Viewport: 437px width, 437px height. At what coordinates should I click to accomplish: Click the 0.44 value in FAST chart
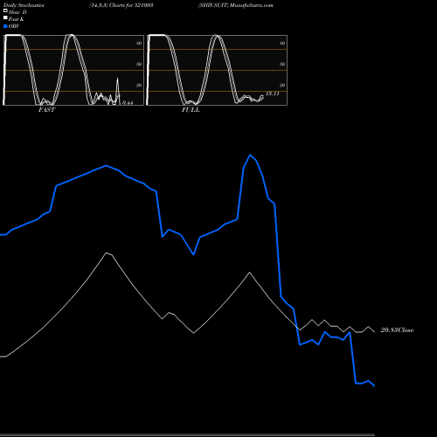click(x=128, y=102)
